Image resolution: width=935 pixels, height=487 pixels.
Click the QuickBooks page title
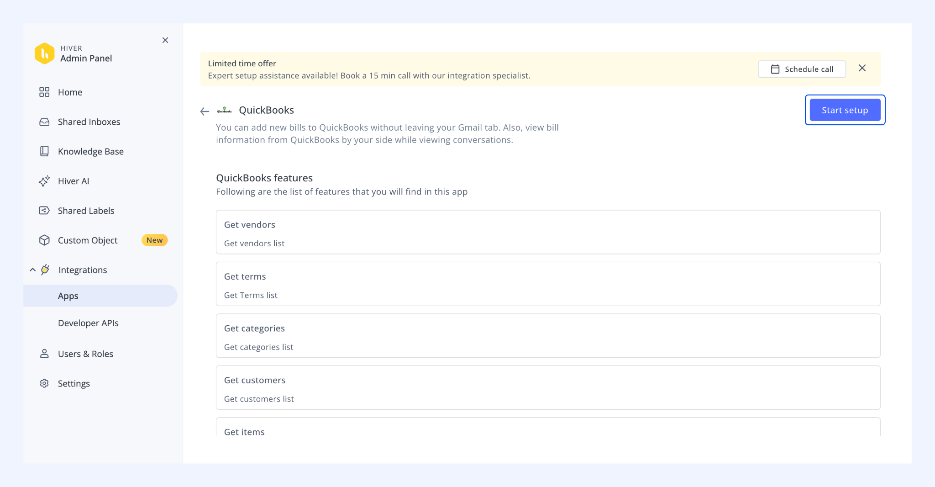(266, 110)
